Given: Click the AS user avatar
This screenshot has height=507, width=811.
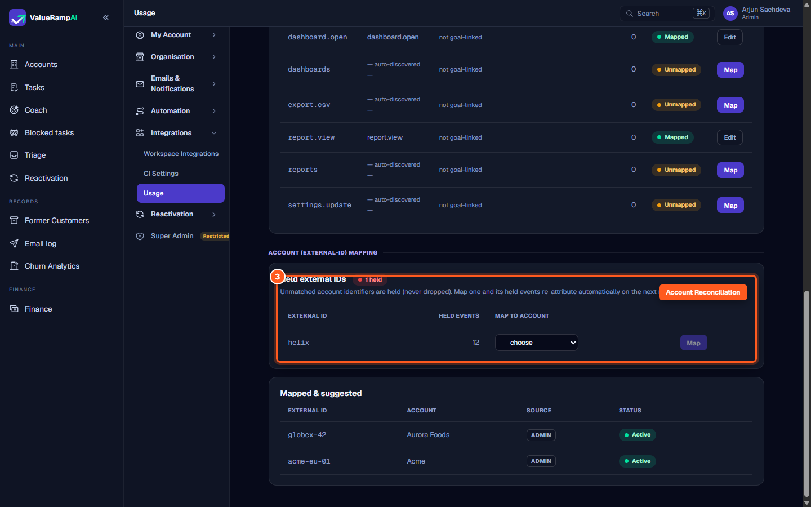Looking at the screenshot, I should pyautogui.click(x=730, y=14).
